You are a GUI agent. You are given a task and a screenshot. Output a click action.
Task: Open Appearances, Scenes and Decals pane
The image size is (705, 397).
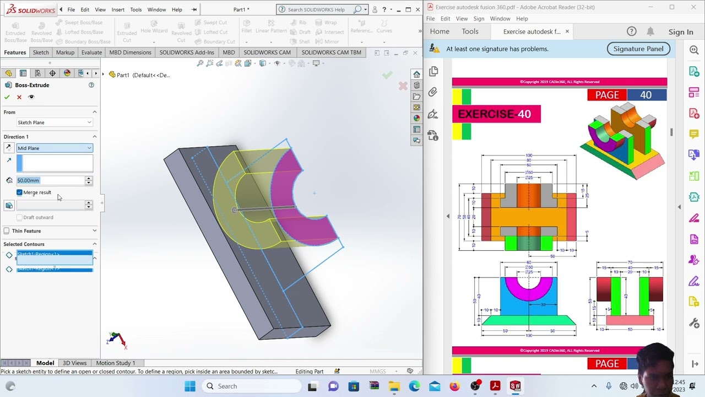[417, 118]
